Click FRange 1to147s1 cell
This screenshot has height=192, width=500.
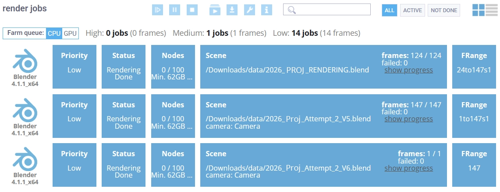[474, 116]
